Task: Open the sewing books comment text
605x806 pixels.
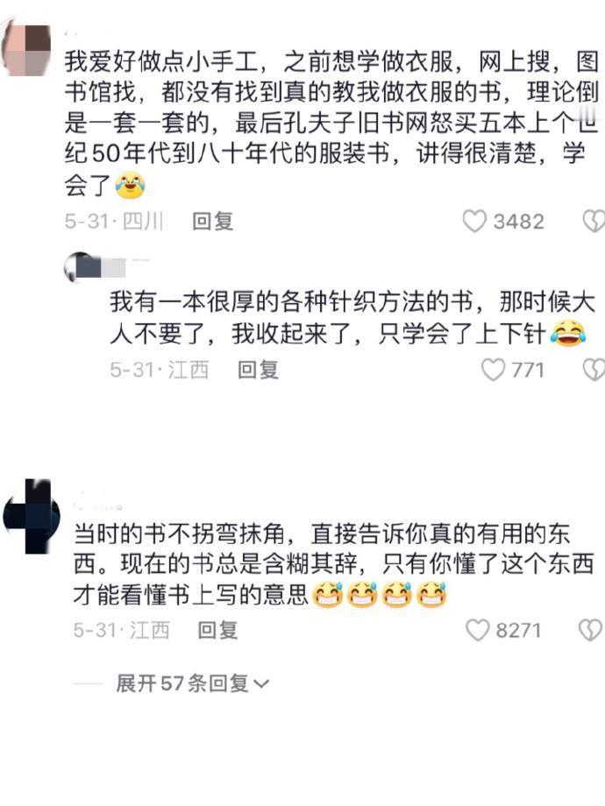Action: [x=331, y=124]
